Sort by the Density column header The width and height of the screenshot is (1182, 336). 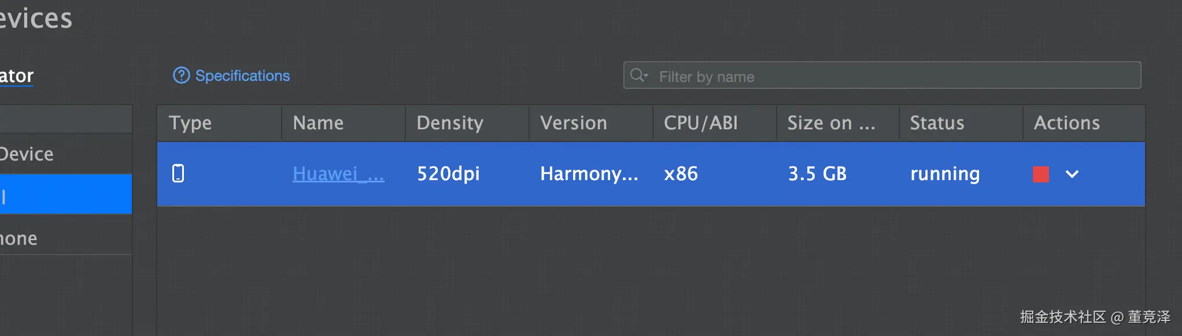pos(449,123)
